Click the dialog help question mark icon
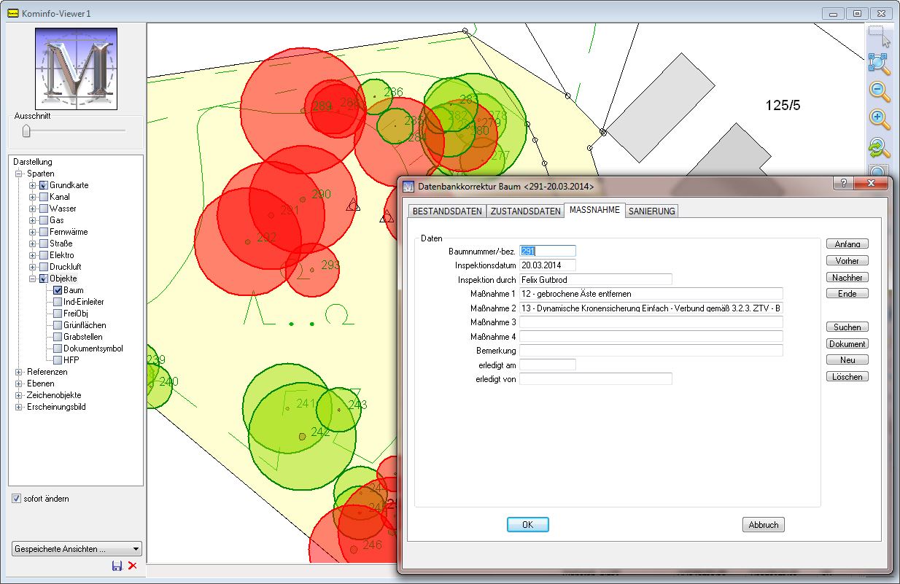900x584 pixels. coord(844,184)
